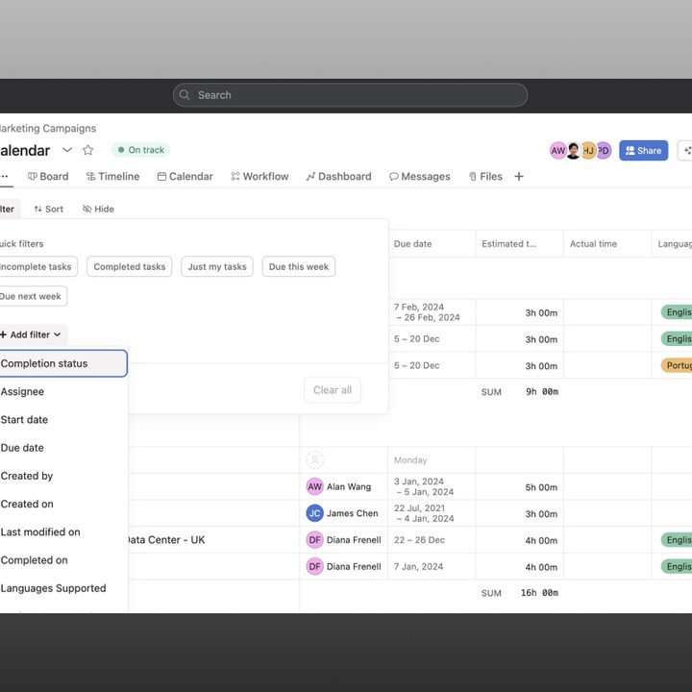
Task: Select Completion status filter option
Action: (x=62, y=363)
